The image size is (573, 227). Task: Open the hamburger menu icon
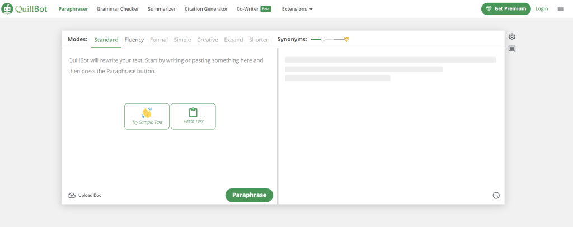point(561,9)
